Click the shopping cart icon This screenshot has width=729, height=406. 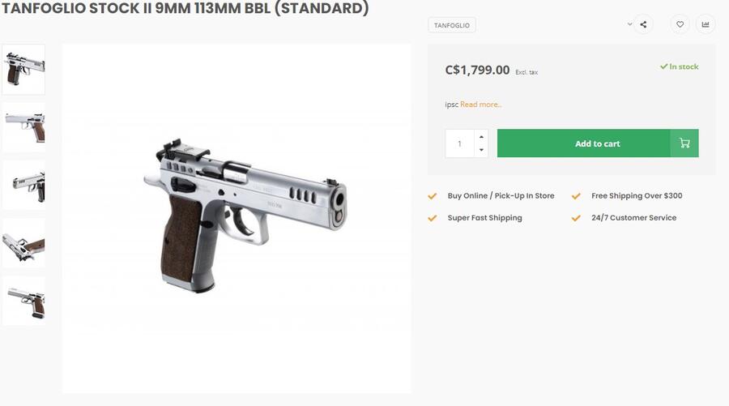tap(684, 143)
